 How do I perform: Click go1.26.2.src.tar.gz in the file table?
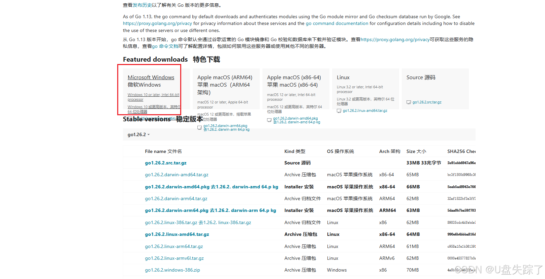(165, 163)
